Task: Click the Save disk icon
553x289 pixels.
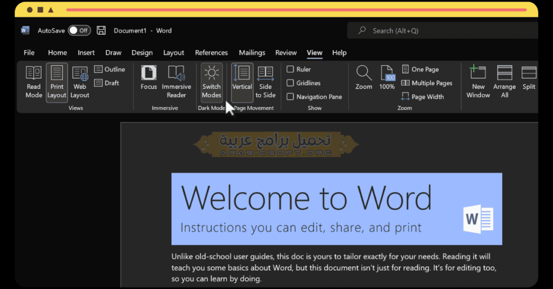Action: pos(101,30)
